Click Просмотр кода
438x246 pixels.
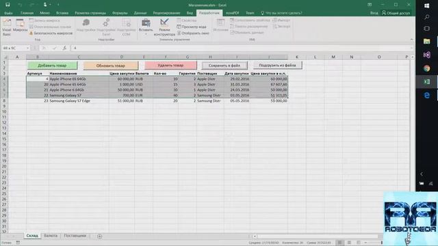point(192,27)
